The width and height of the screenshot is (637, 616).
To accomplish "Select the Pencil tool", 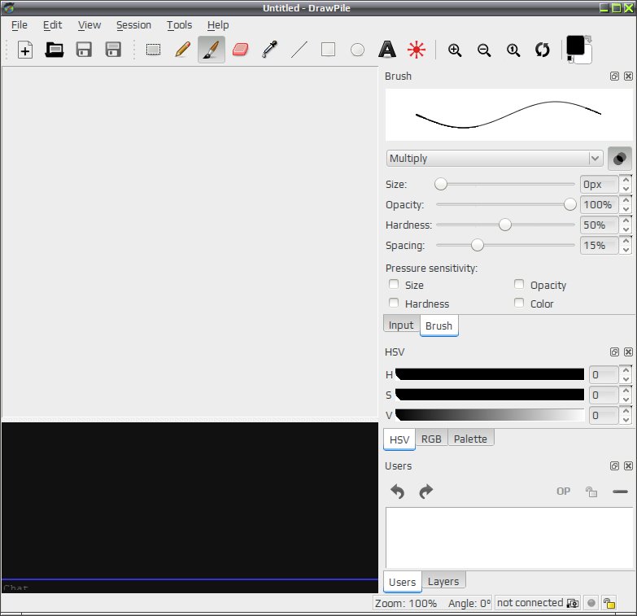I will pos(182,50).
